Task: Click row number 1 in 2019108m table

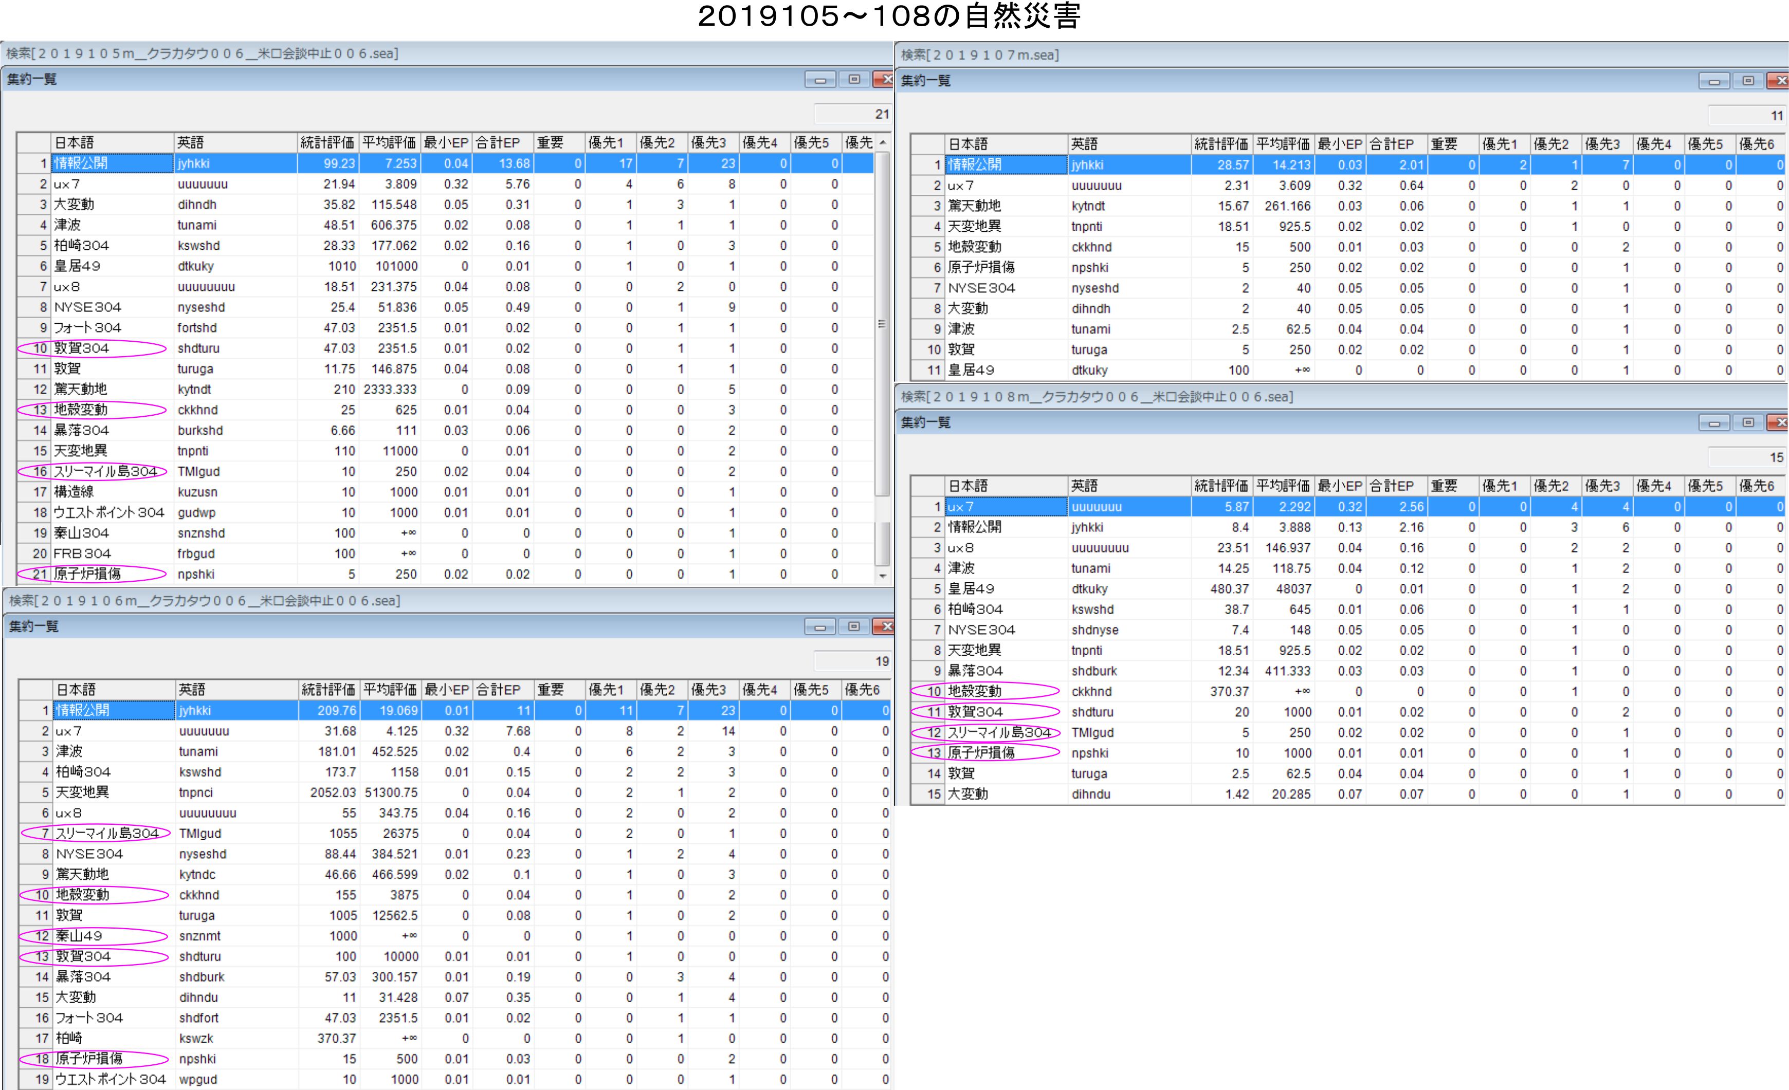Action: click(929, 507)
